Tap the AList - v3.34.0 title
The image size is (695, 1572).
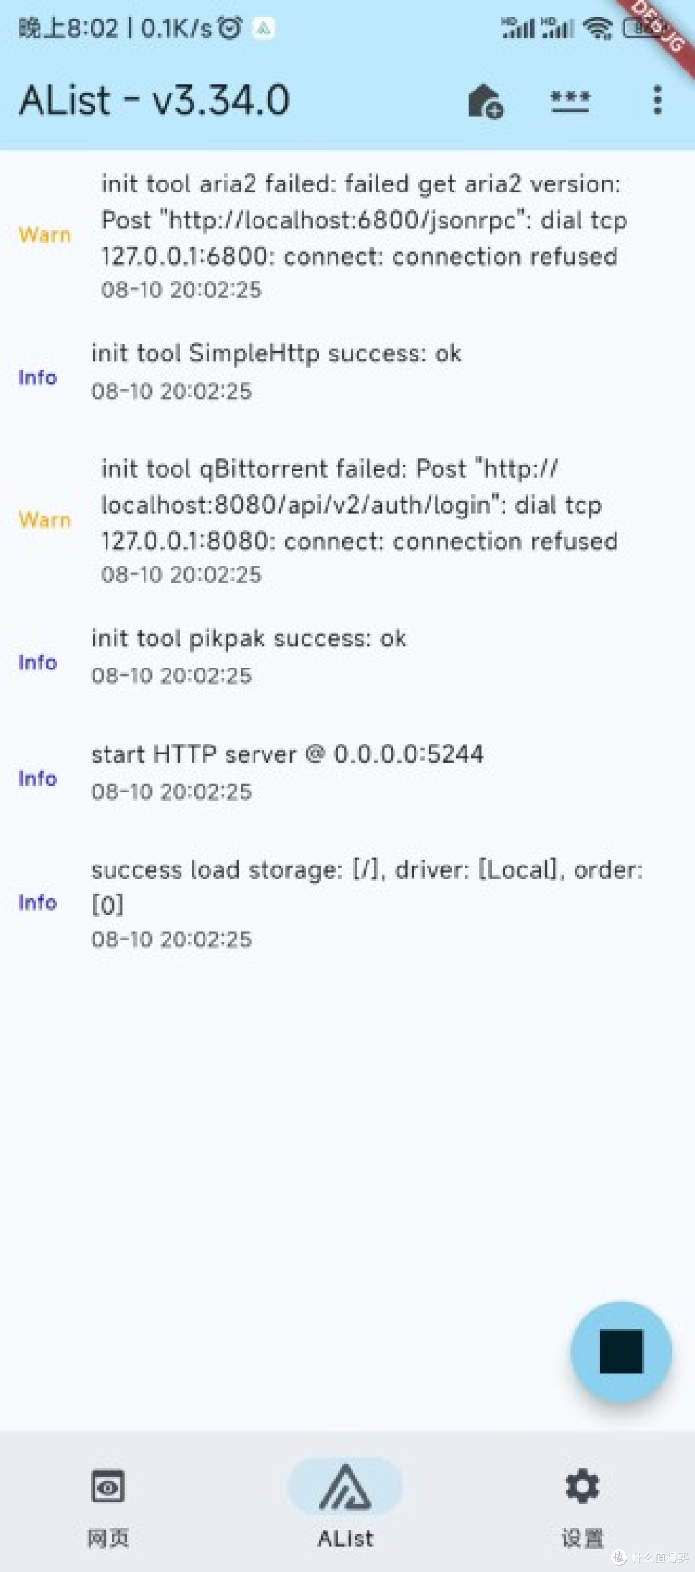tap(154, 101)
